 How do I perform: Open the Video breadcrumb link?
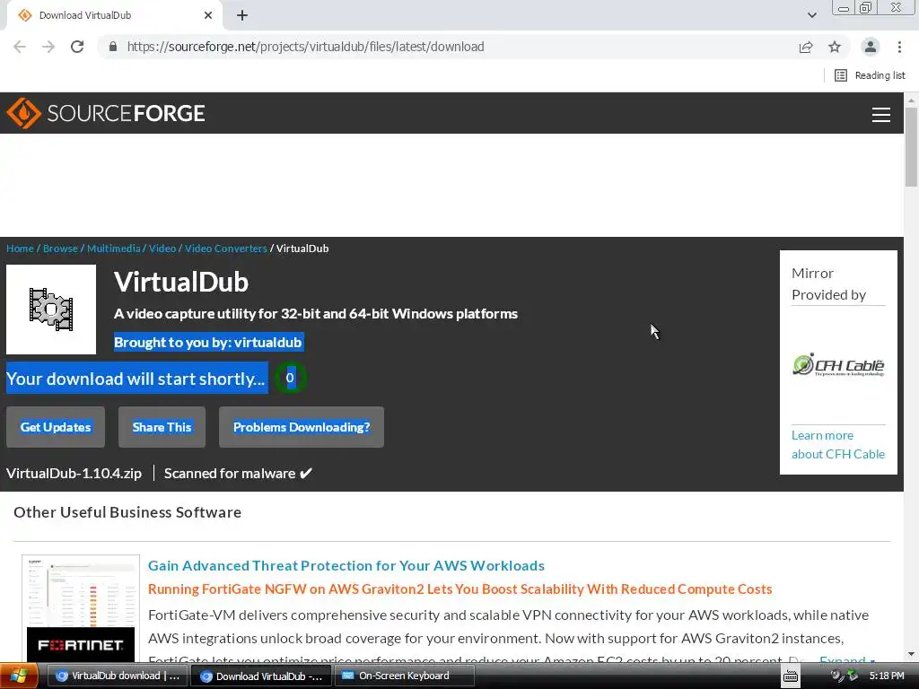click(x=162, y=249)
